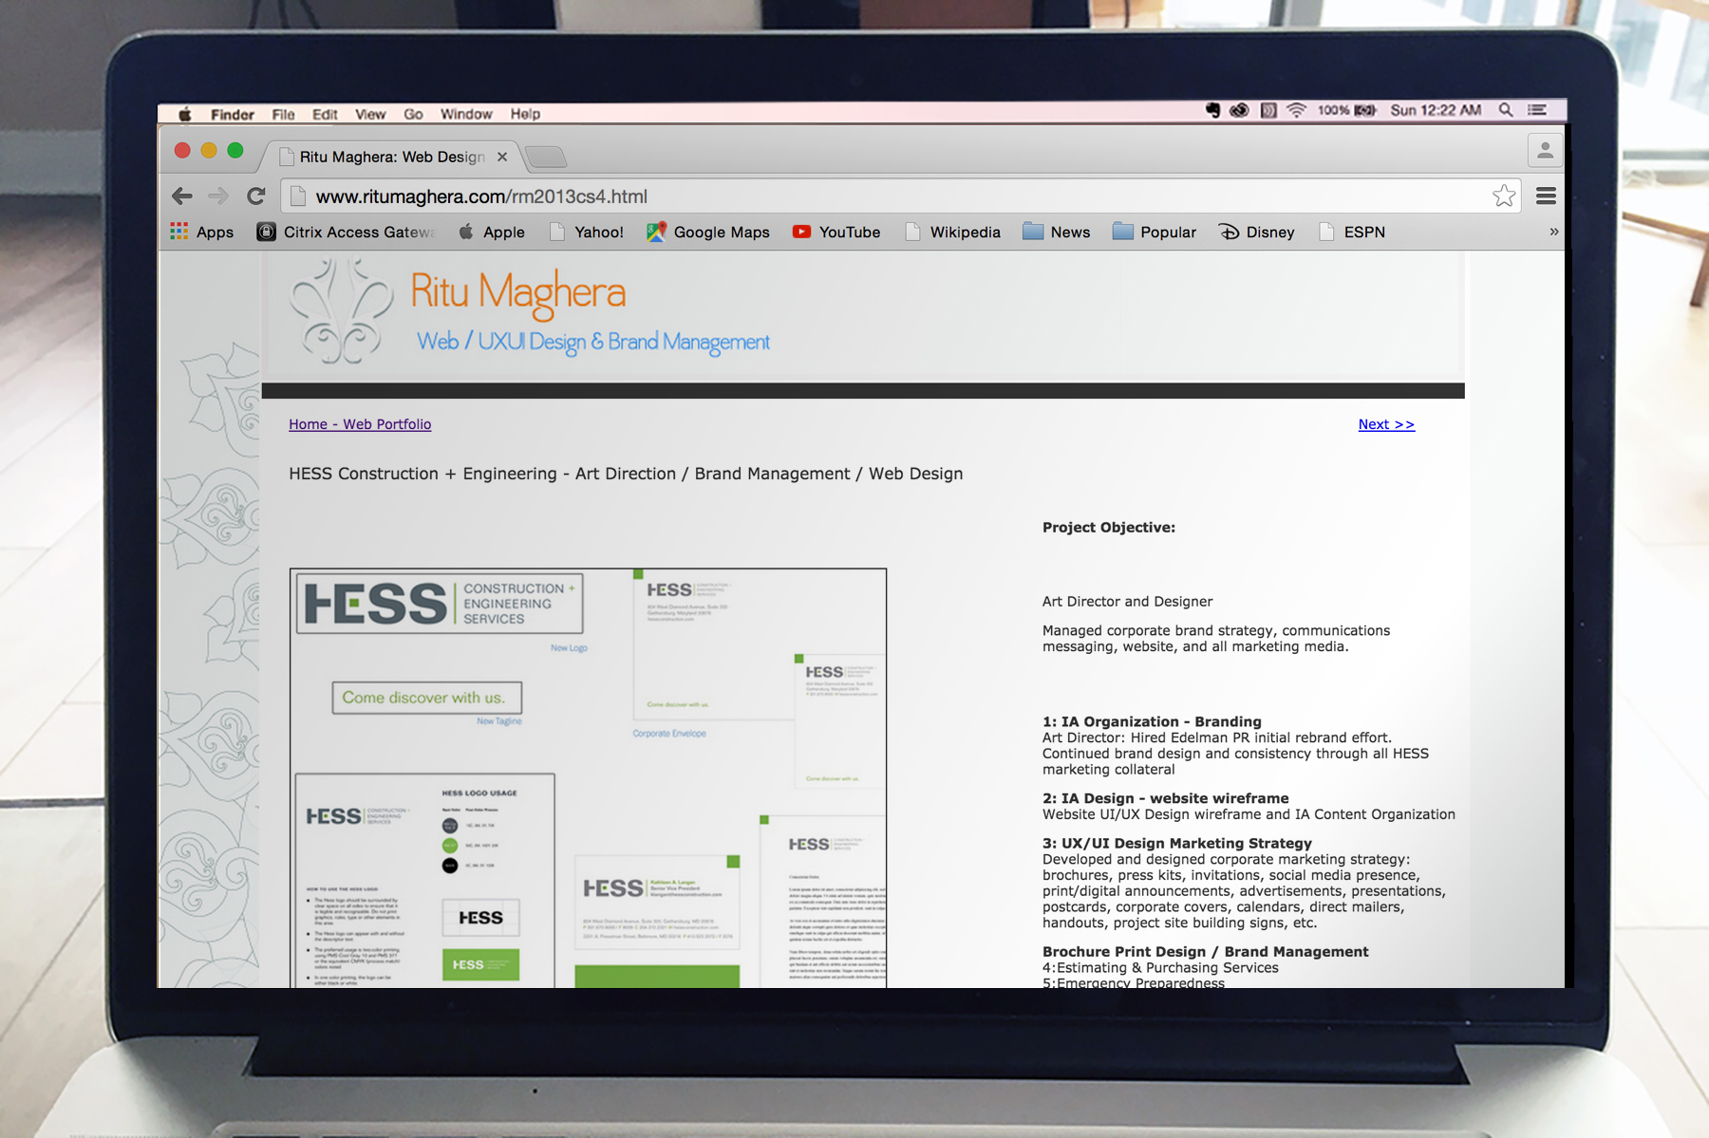Click the Evernote elephant menu bar icon
Screen dimensions: 1709x1138
coord(1212,110)
